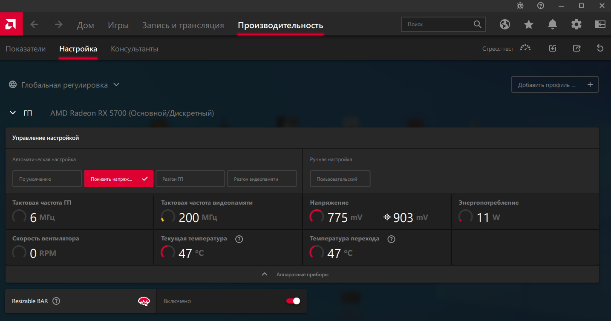Click the Автоматическая настройка label
The height and width of the screenshot is (321, 611).
[44, 159]
